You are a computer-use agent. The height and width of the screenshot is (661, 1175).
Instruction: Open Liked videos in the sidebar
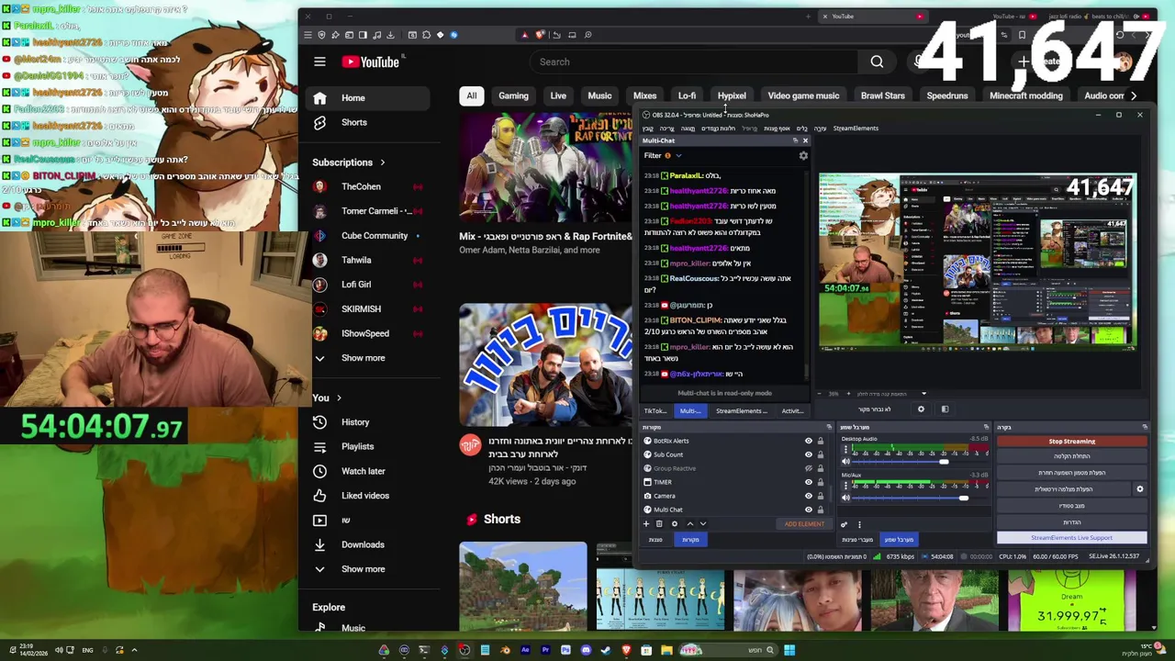[364, 496]
